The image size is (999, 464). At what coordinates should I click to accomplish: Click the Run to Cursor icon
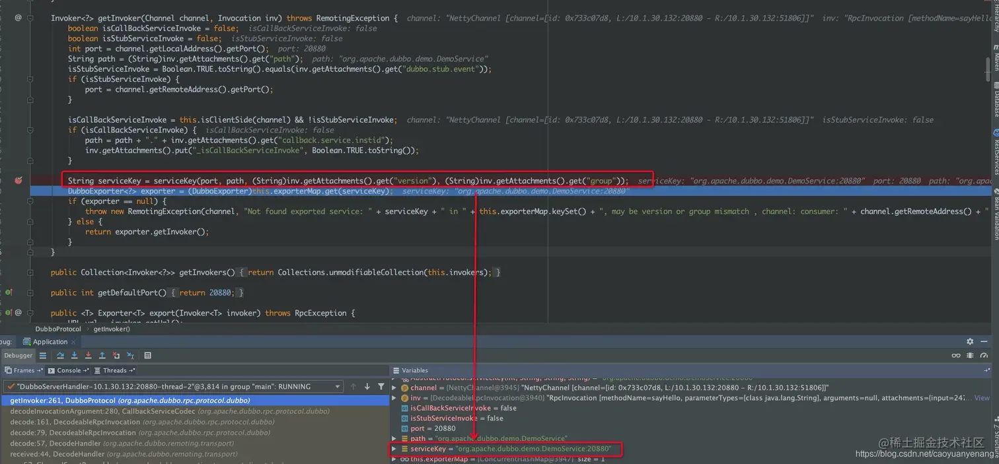[130, 355]
